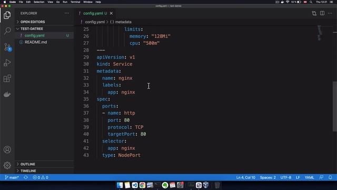Open the Accounts menu icon
This screenshot has height=190, width=337.
[x=7, y=150]
